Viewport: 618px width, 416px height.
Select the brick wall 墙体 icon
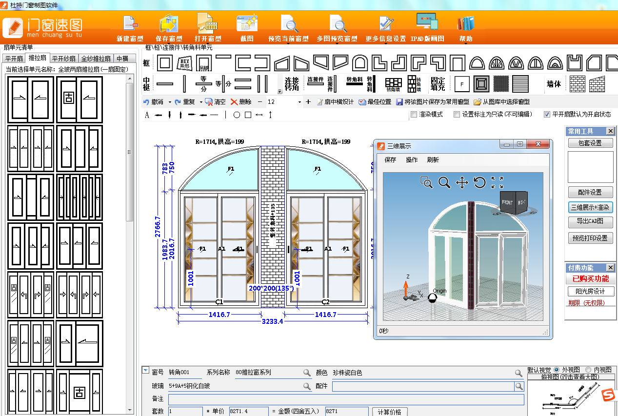(x=578, y=83)
